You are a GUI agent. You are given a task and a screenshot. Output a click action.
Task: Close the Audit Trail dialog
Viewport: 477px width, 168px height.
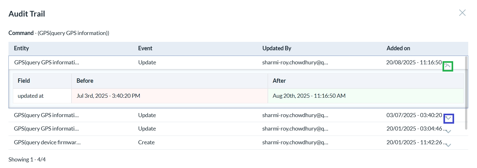pyautogui.click(x=462, y=13)
